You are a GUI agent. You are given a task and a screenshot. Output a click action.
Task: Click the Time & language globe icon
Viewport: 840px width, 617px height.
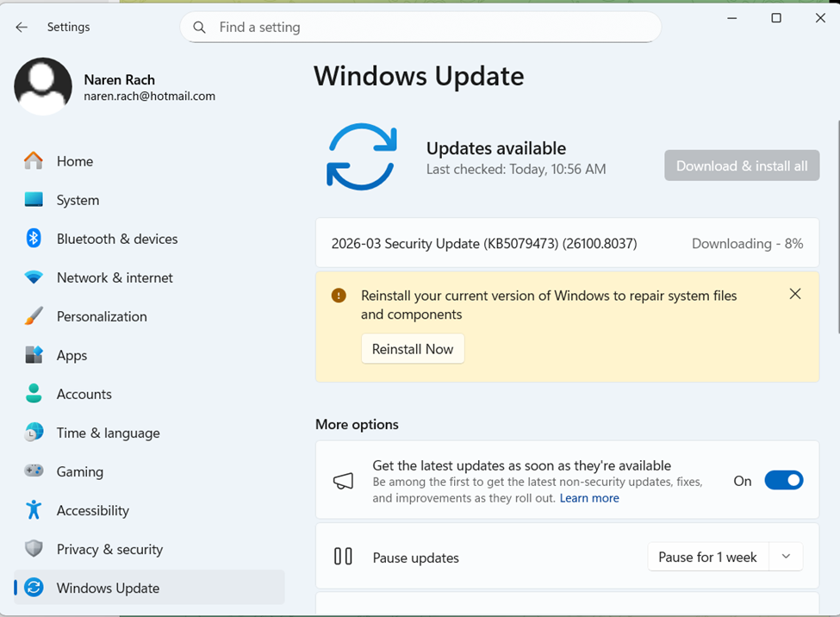[34, 432]
